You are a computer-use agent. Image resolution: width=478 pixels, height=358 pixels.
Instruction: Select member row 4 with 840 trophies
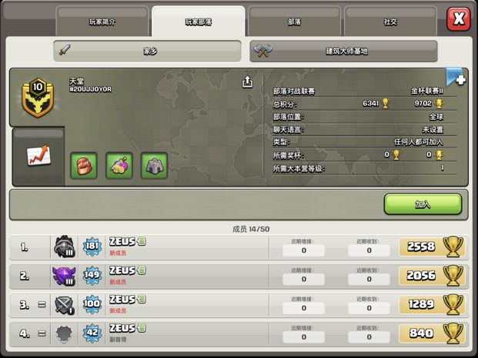tap(239, 334)
